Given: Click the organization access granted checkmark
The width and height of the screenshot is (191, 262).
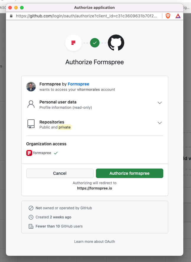Looking at the screenshot, I should click(56, 153).
